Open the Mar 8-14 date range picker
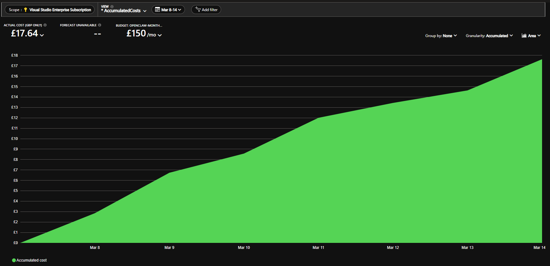 coord(168,9)
